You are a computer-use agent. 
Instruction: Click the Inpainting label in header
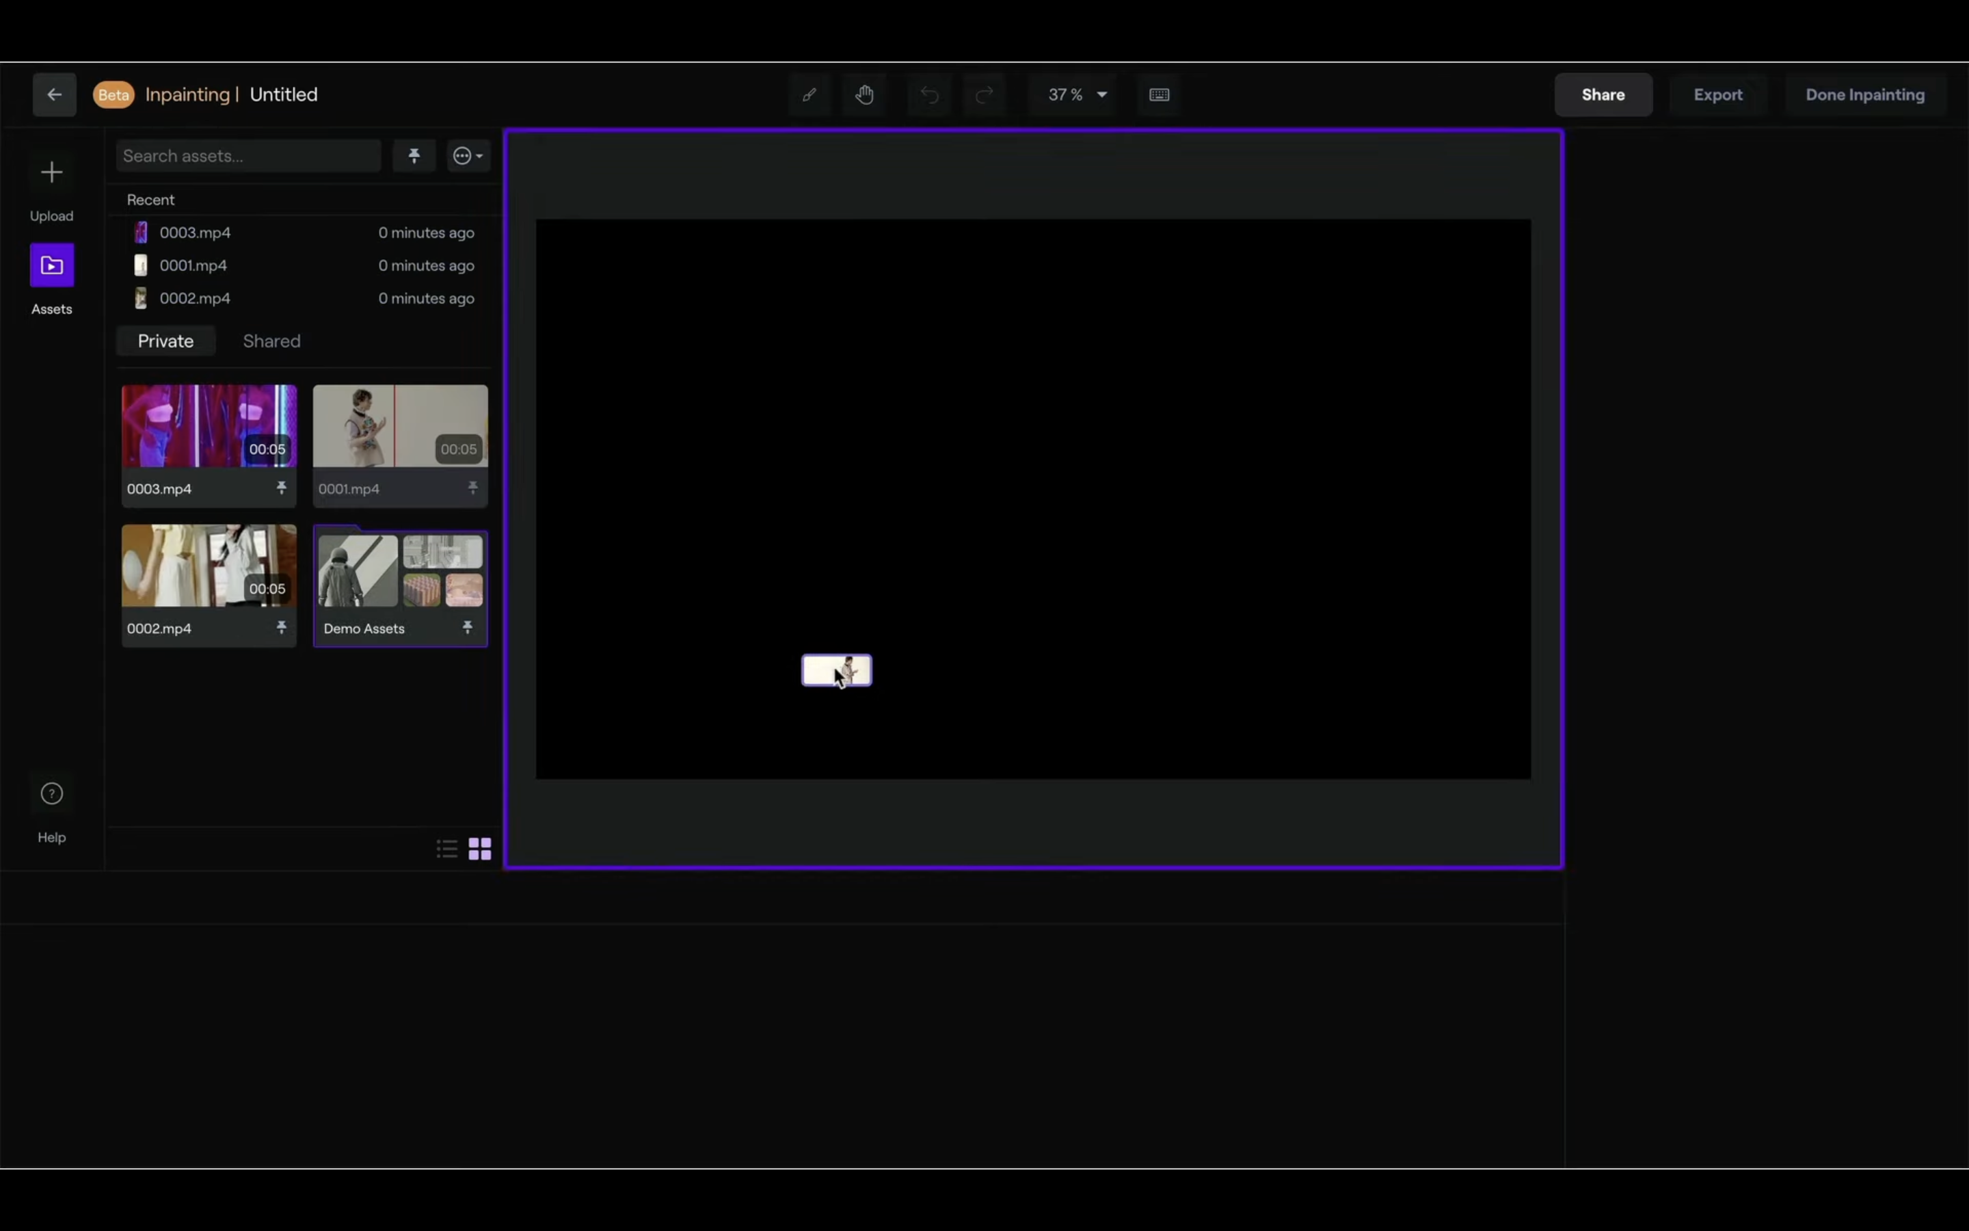click(188, 94)
